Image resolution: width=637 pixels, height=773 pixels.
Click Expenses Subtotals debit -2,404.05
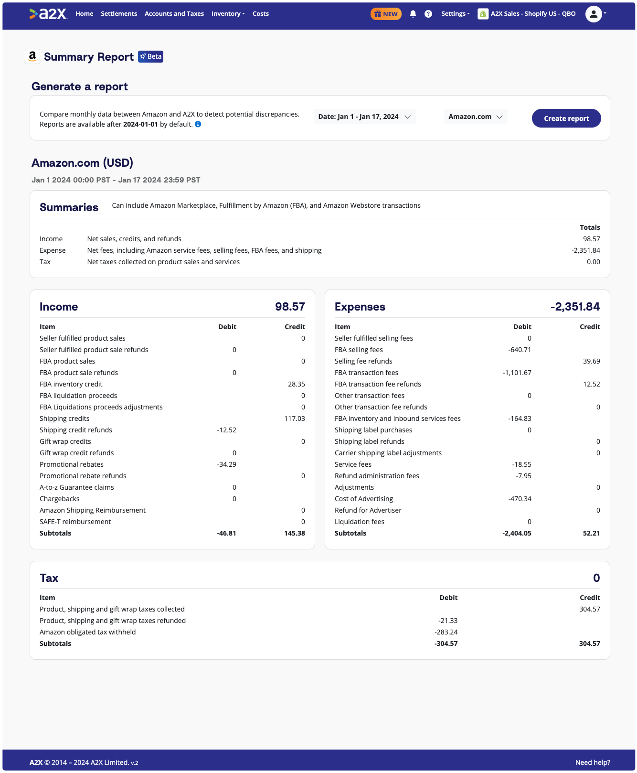click(x=517, y=533)
